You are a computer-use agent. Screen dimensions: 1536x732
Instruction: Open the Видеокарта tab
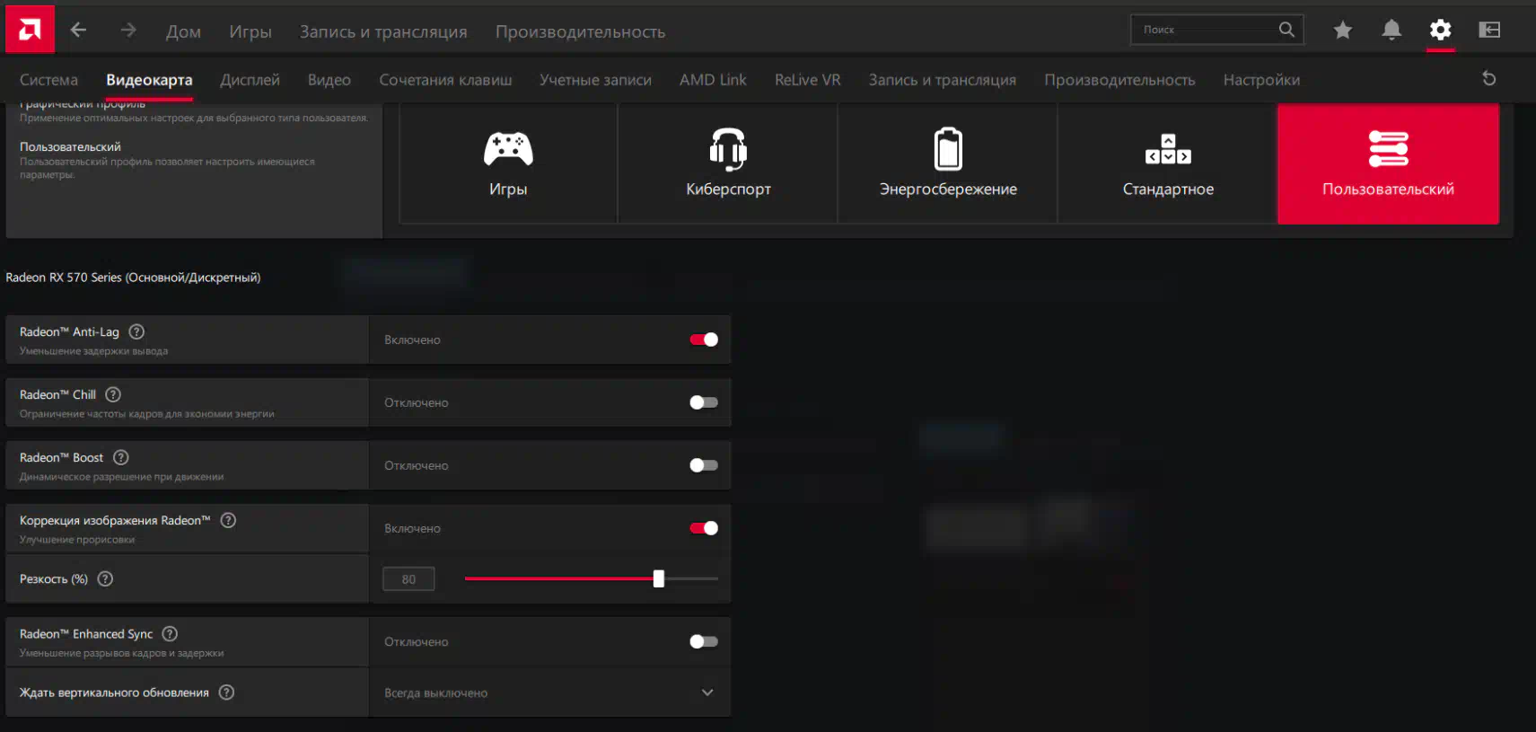149,80
